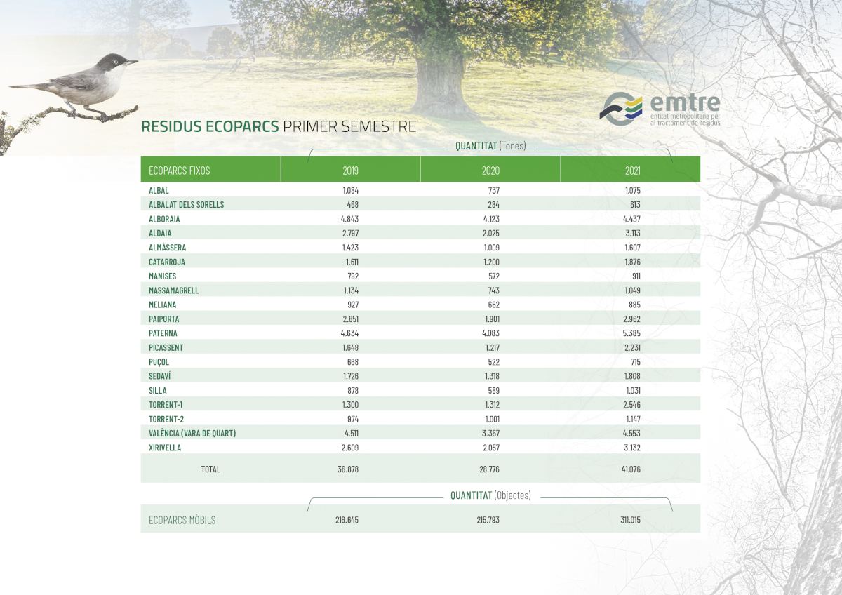This screenshot has width=842, height=595.
Task: Select the Residus Ecoparcs Primer Semestre title
Action: [279, 126]
